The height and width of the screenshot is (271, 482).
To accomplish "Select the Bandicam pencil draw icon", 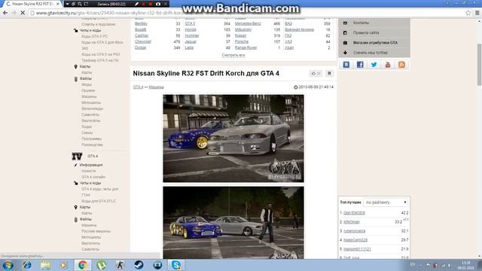I will 136,4.
